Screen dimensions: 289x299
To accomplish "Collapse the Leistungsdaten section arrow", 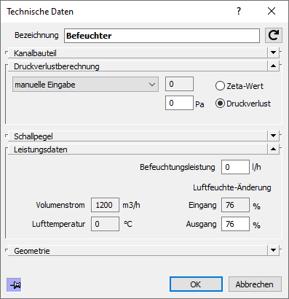I will 273,149.
